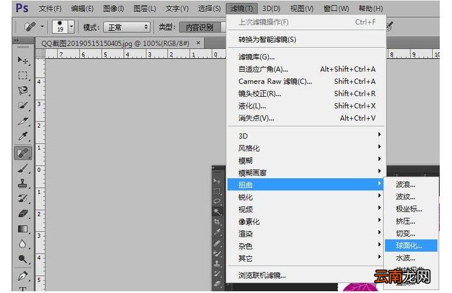Open 液化(L)... filter
This screenshot has height=293, width=452.
pos(306,106)
